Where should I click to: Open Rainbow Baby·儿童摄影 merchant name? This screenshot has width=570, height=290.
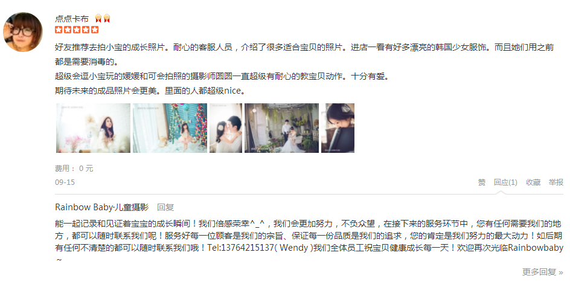[102, 207]
